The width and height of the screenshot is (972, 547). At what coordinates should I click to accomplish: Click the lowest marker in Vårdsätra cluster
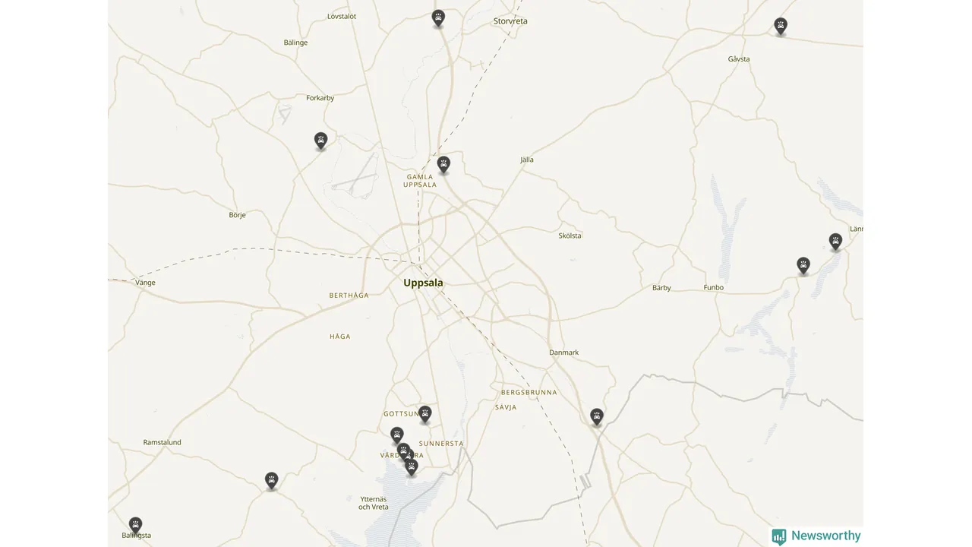pyautogui.click(x=412, y=467)
